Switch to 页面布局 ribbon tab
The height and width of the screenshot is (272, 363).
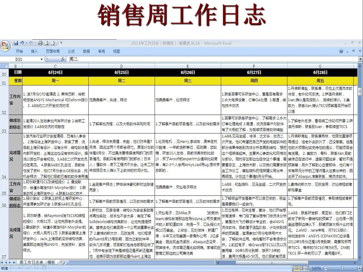coord(53,51)
